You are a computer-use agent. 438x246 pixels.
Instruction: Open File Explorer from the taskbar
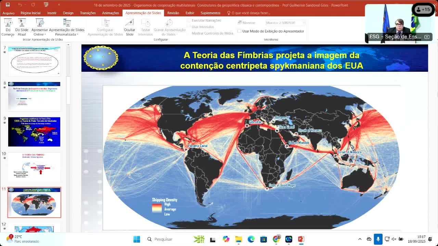tap(239, 239)
